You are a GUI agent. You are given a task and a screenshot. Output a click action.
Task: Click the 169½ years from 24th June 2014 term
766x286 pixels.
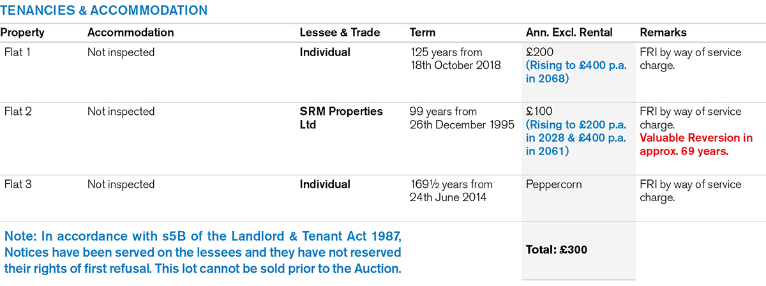tap(451, 191)
